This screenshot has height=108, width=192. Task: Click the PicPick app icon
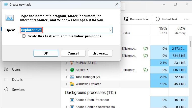(72, 63)
